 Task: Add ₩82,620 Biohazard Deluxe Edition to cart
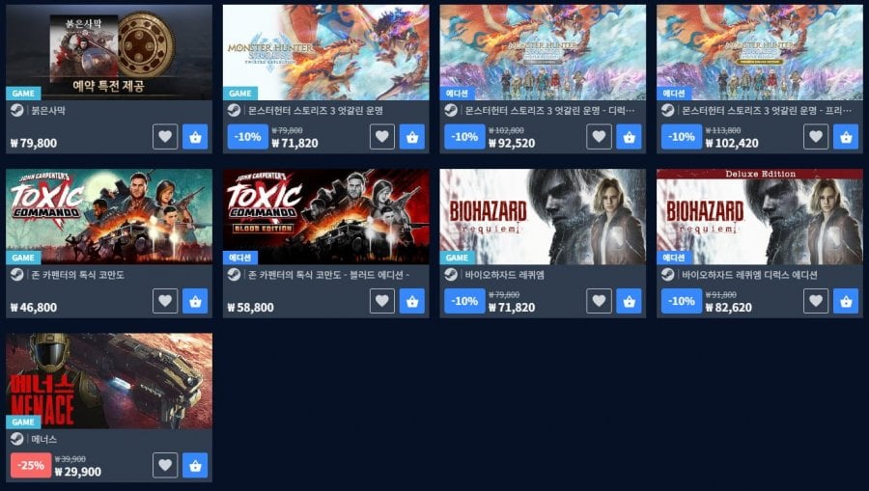click(x=846, y=301)
